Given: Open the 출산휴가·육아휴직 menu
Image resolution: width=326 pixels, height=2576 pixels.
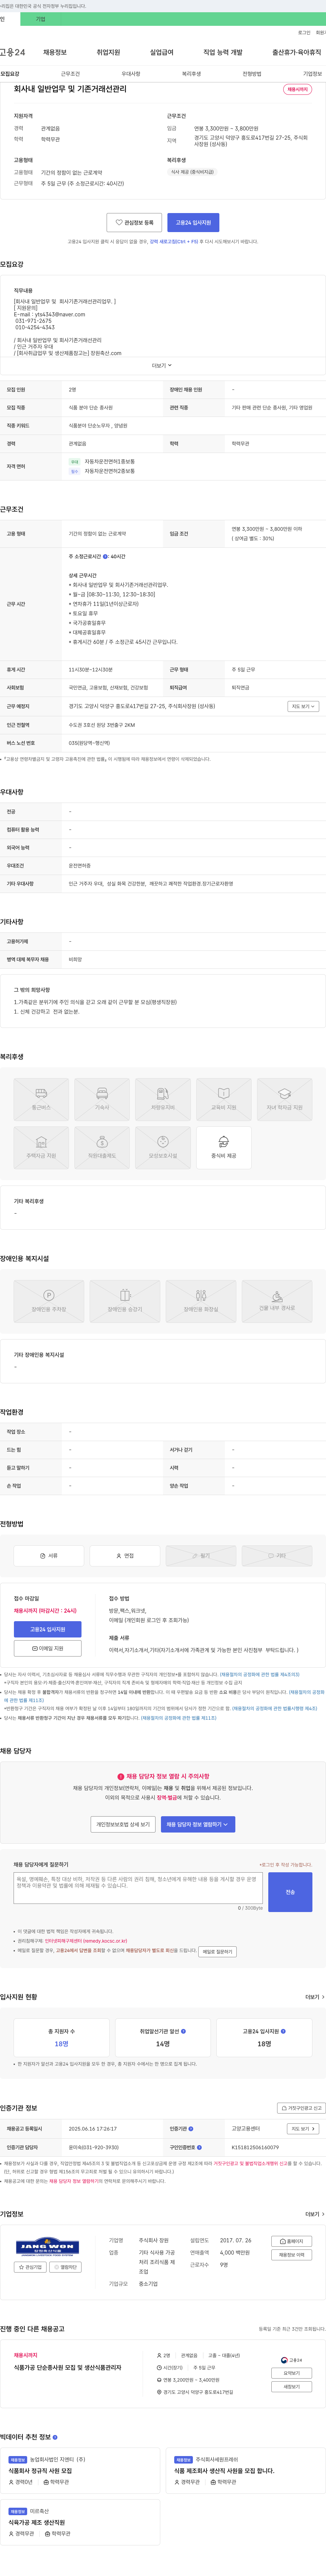Looking at the screenshot, I should 297,52.
